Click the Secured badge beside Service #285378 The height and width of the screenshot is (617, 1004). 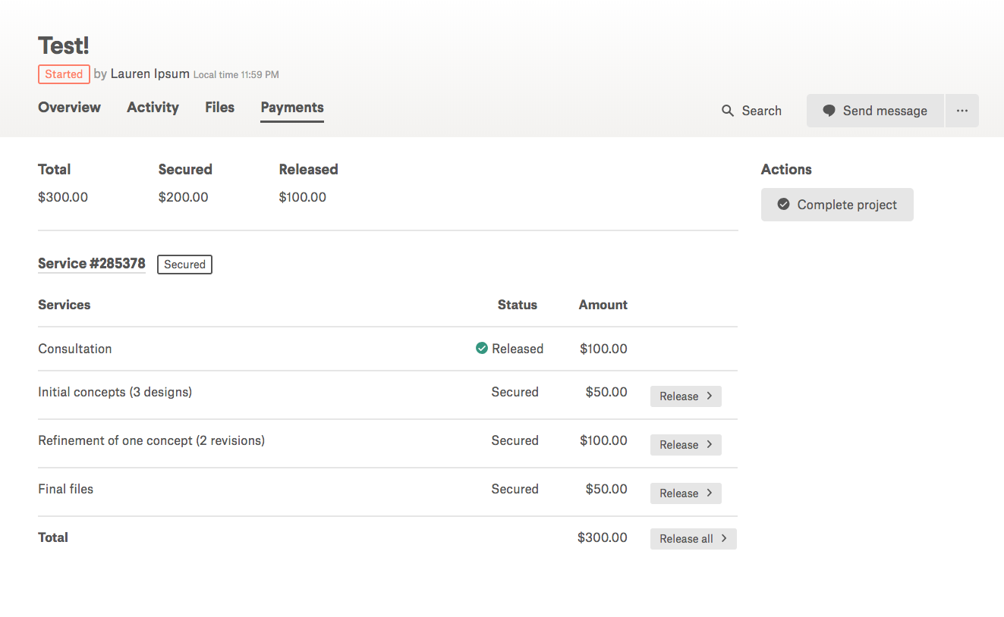point(184,265)
